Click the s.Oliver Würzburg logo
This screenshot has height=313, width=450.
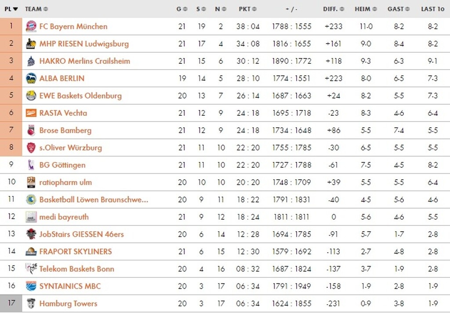pyautogui.click(x=31, y=148)
